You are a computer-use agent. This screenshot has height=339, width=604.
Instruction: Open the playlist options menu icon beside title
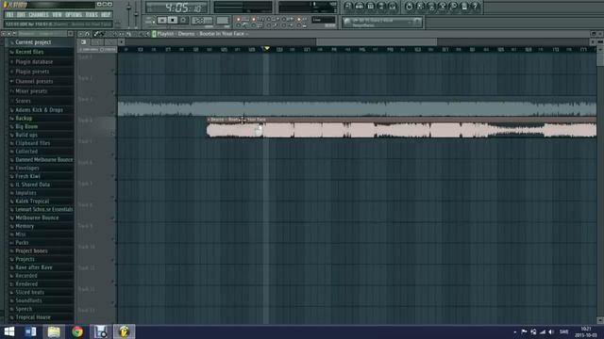pyautogui.click(x=154, y=34)
